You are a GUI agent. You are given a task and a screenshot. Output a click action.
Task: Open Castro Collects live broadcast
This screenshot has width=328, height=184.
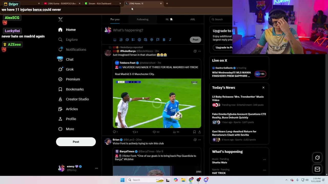(x=239, y=72)
